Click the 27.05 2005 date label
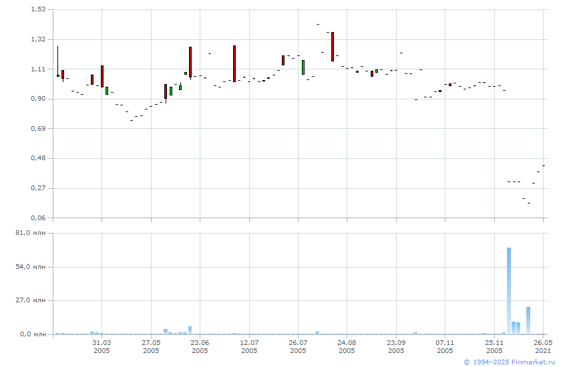The image size is (561, 367). click(151, 346)
